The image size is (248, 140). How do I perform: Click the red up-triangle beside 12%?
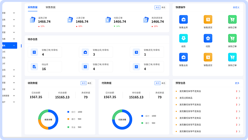point(39,26)
